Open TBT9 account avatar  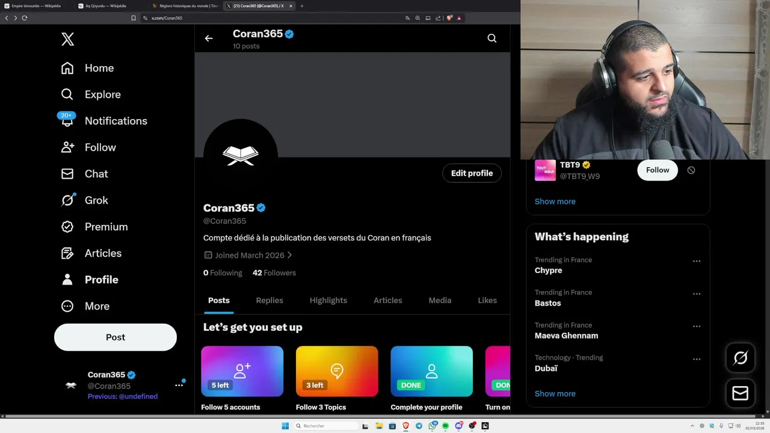coord(545,170)
